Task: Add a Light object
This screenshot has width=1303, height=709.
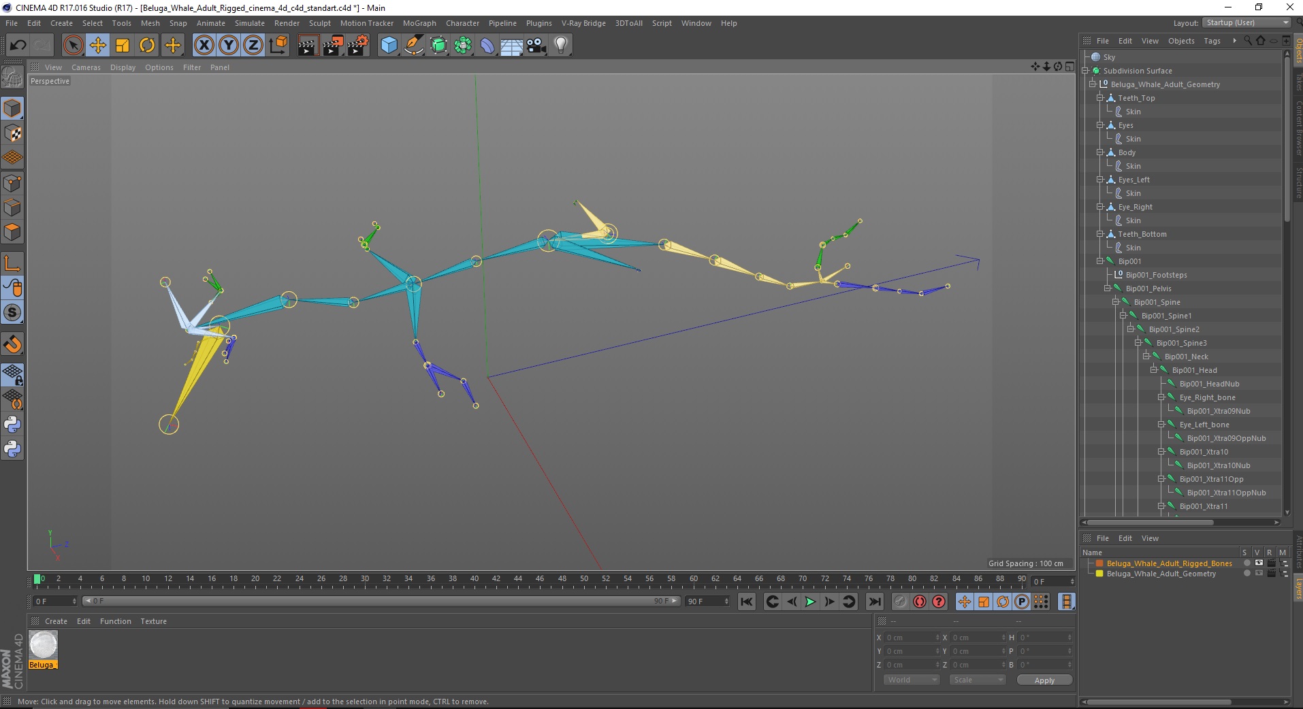Action: [561, 46]
